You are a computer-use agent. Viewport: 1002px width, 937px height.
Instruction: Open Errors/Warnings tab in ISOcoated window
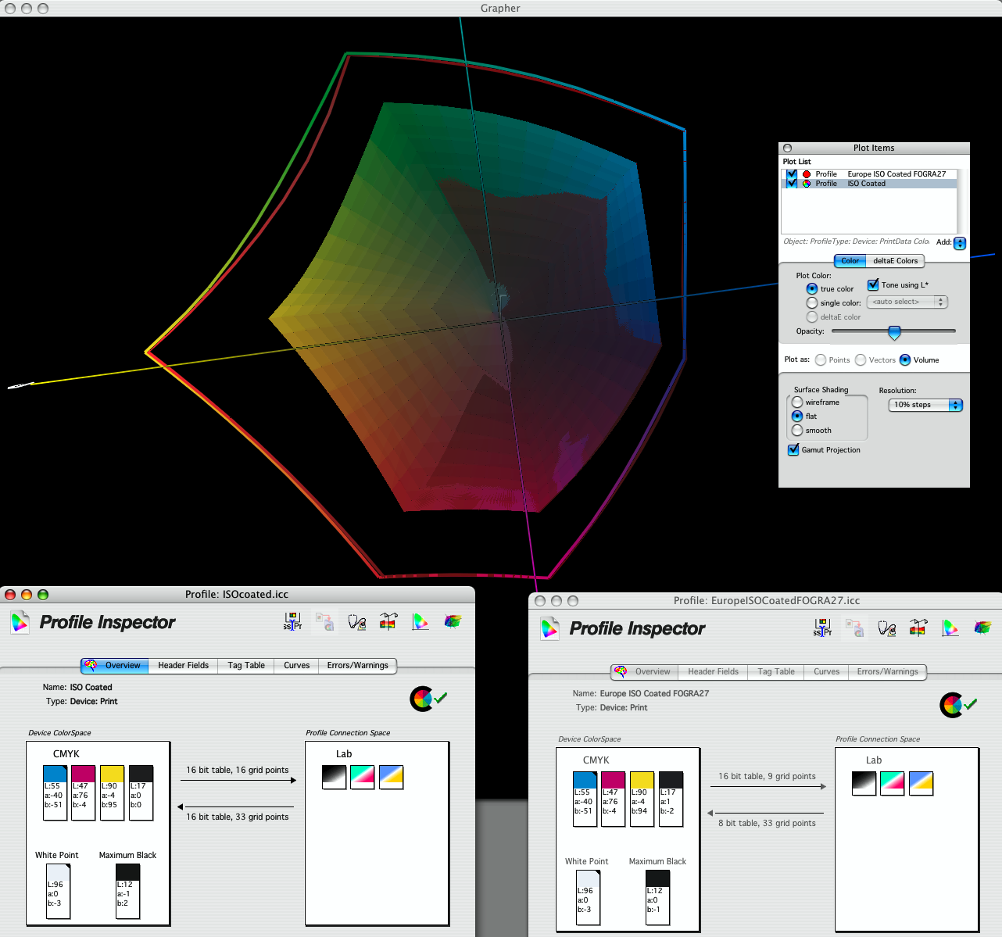coord(358,666)
